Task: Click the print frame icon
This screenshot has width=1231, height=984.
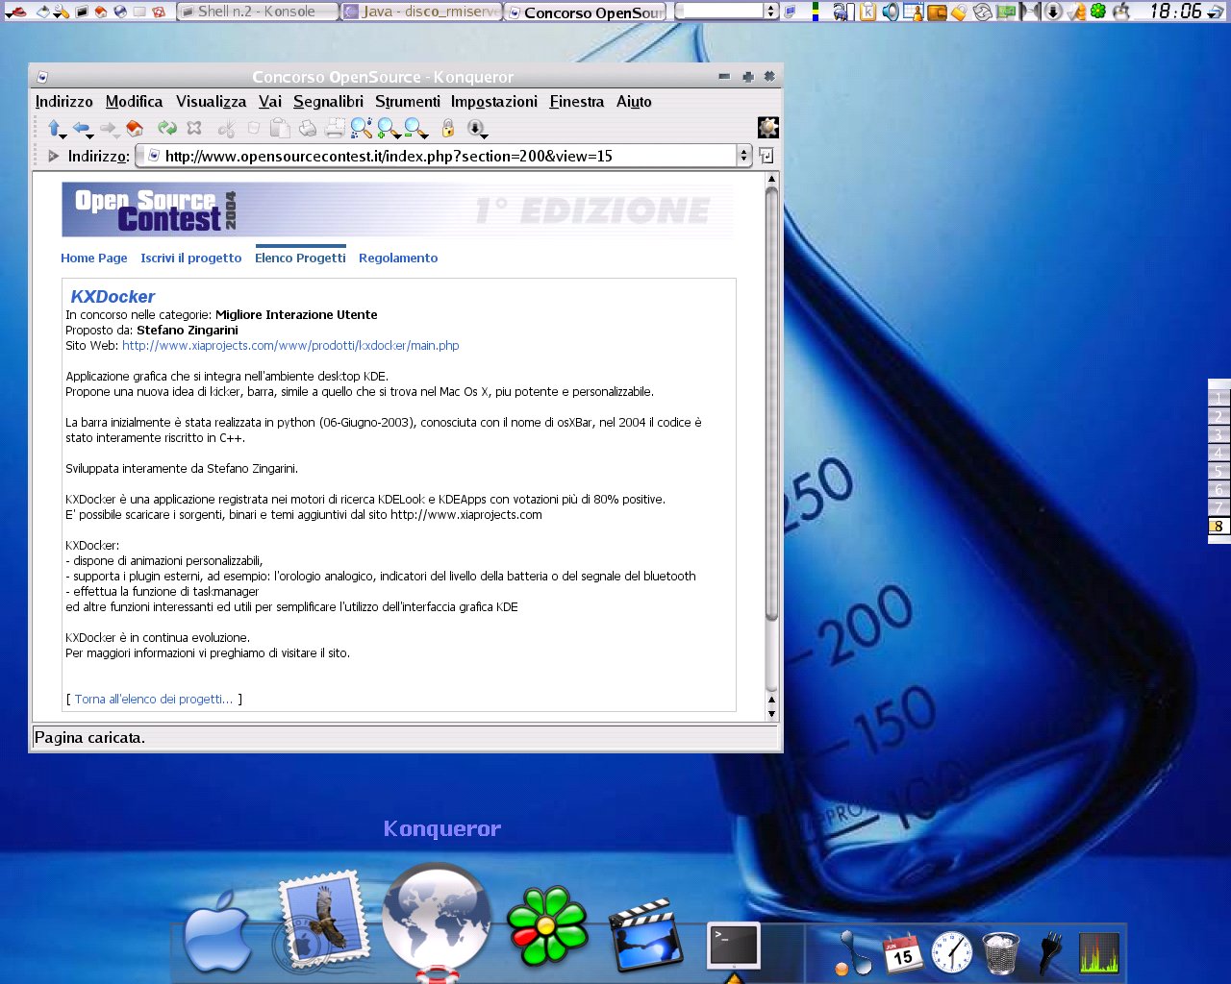Action: point(335,128)
